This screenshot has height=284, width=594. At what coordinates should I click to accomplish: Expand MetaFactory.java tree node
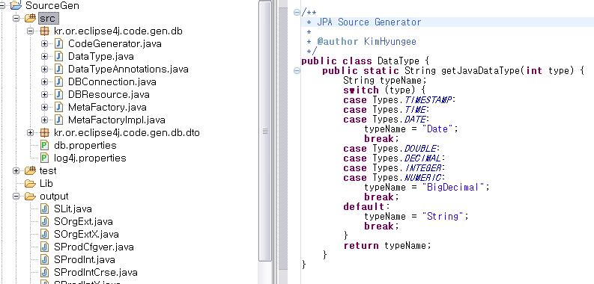[x=45, y=107]
